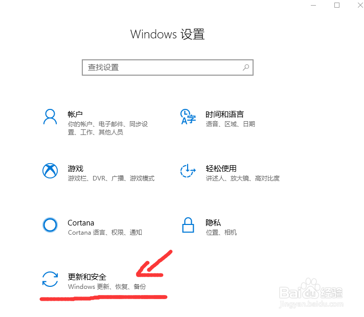Select the 时间和语言 heading
The image size is (364, 317).
224,114
